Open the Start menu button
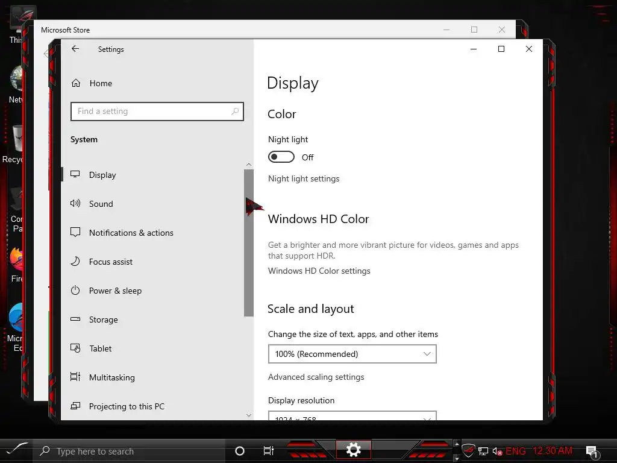 tap(17, 450)
